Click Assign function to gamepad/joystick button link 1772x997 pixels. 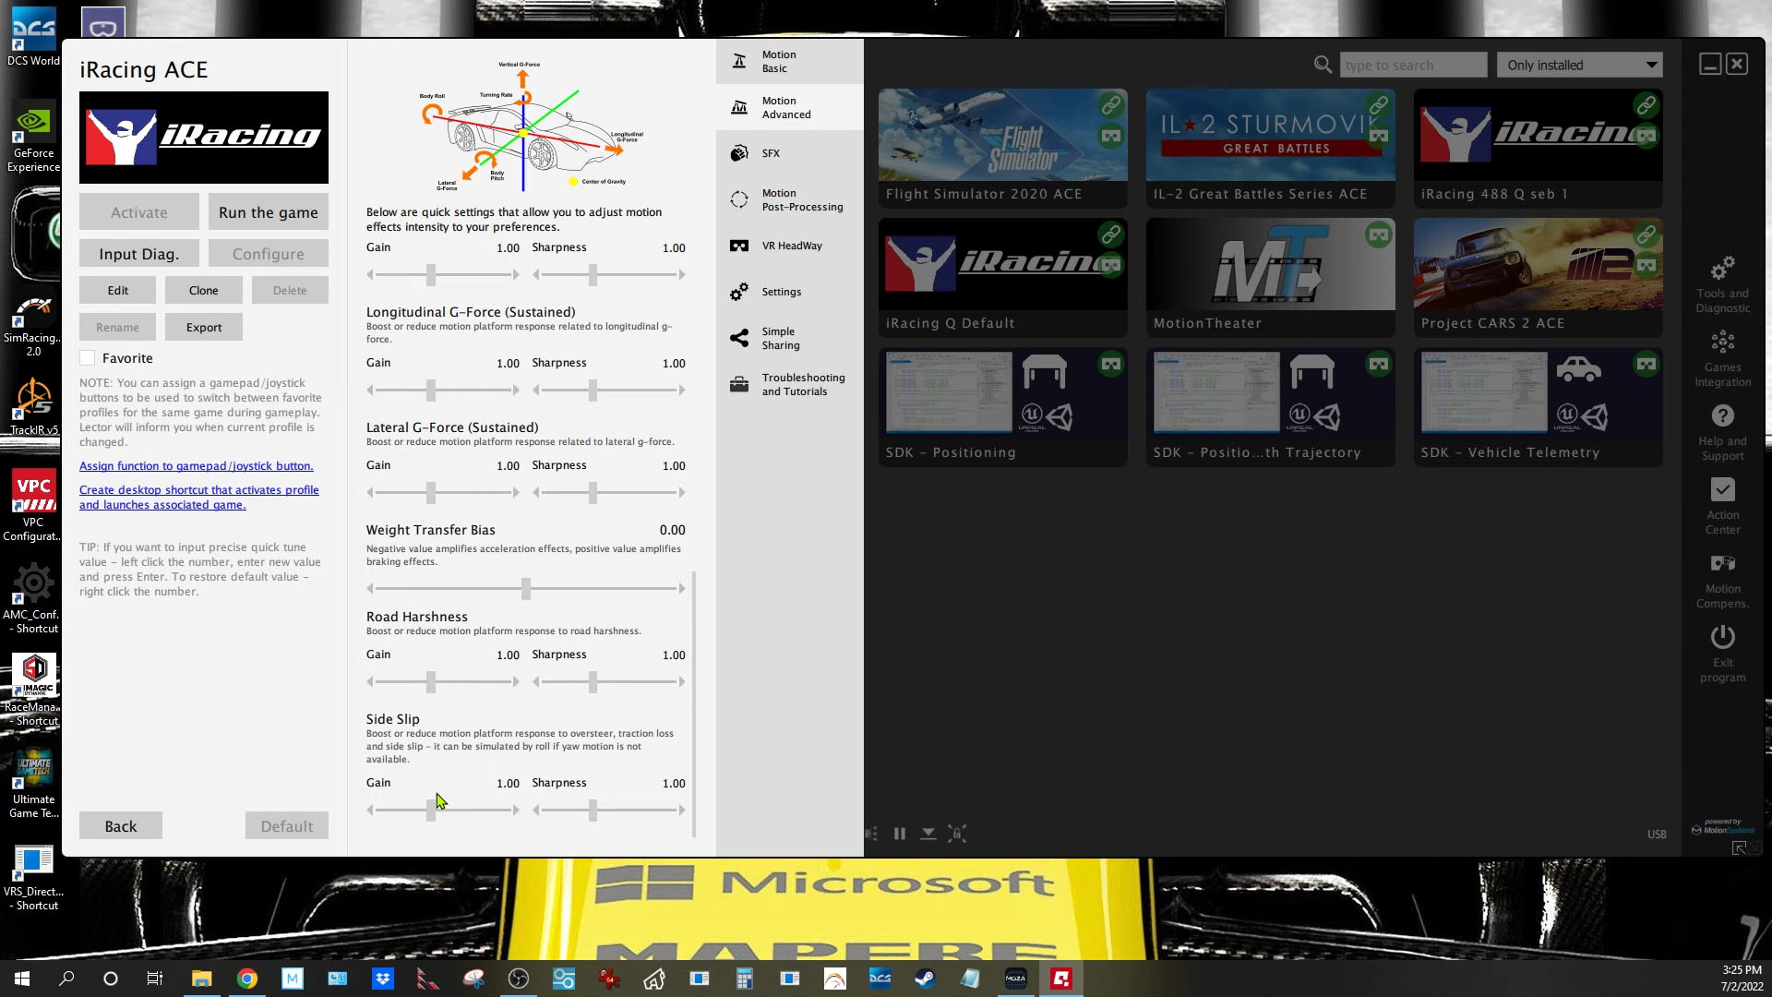197,466
